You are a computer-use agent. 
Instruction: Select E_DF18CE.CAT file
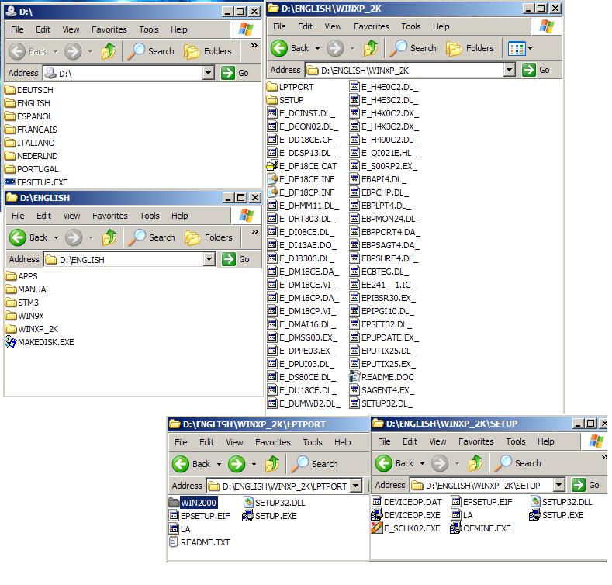[x=302, y=166]
